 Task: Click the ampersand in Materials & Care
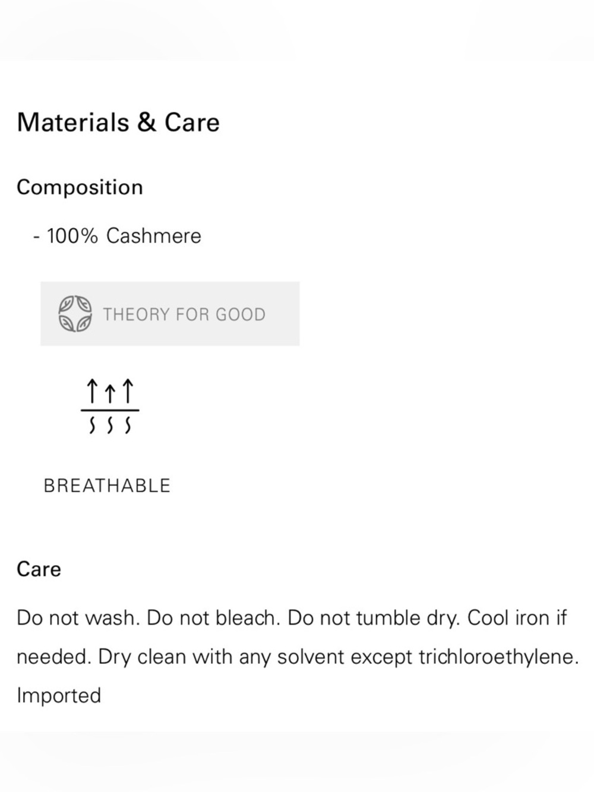147,122
